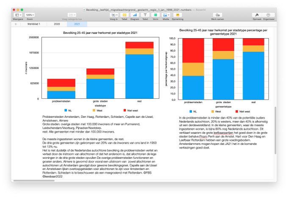Select the 2021 sheet tab
Screen dimensions: 288x197
(77, 24)
